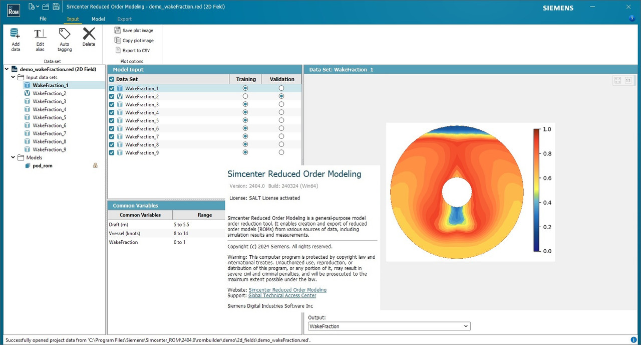Click the Input data sets folder icon

click(21, 77)
